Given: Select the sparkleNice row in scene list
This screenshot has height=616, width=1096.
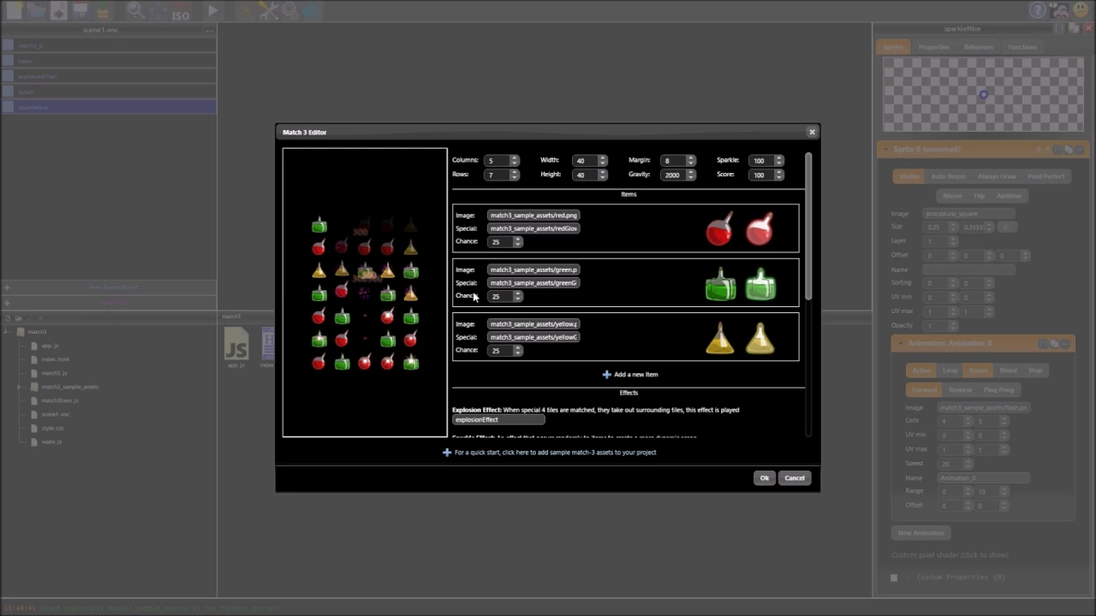Looking at the screenshot, I should [x=108, y=107].
